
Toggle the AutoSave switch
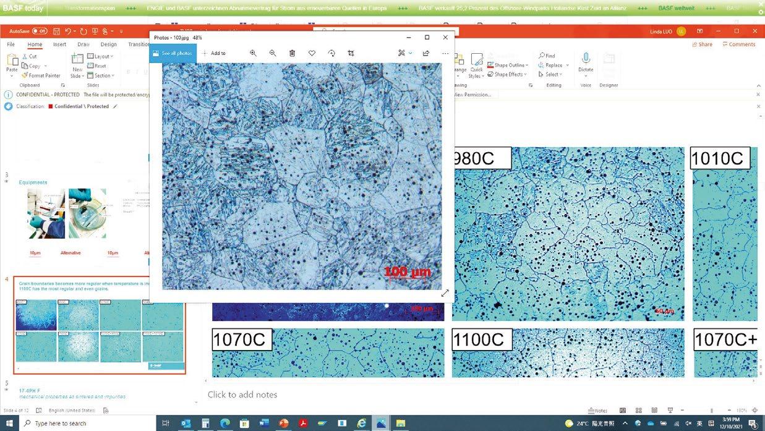tap(40, 31)
